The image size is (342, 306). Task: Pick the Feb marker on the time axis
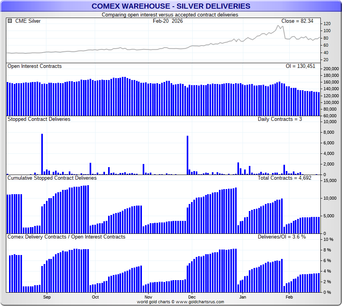[x=289, y=297]
